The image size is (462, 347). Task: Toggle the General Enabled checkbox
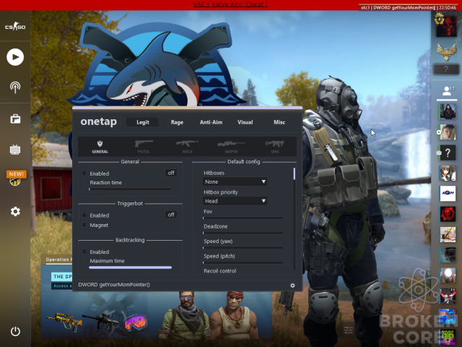tap(84, 173)
